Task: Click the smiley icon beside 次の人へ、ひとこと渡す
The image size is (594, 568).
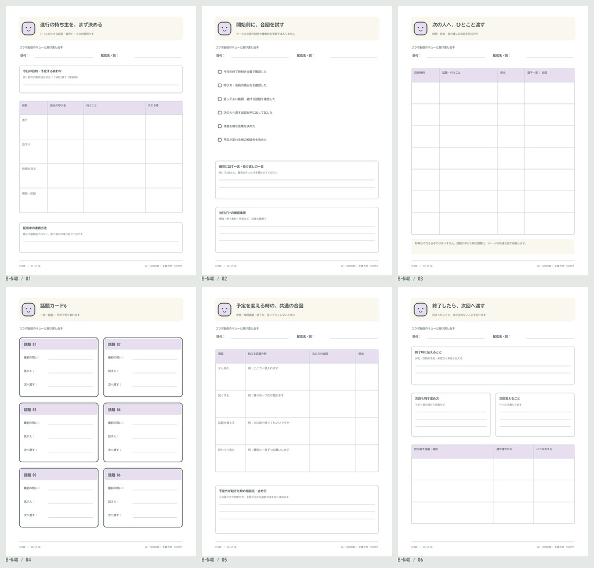Action: (421, 28)
